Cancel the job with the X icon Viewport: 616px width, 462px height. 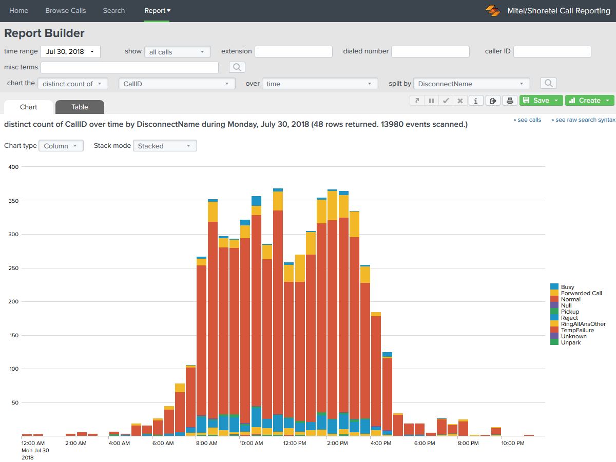460,101
